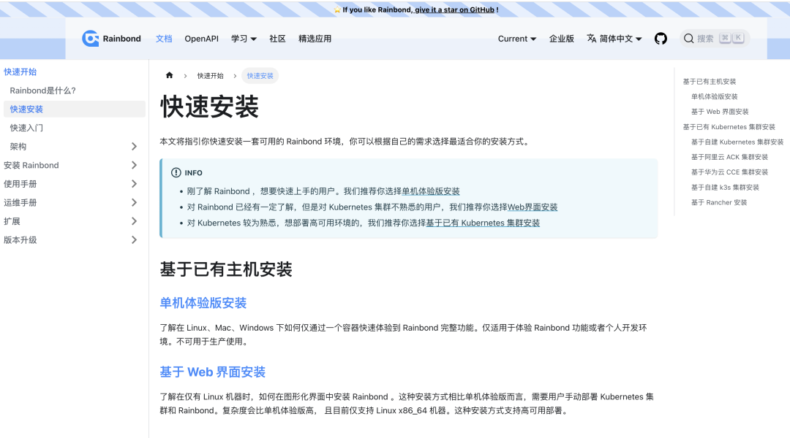
Task: Expand the 扩展 sidebar section
Action: pyautogui.click(x=134, y=221)
